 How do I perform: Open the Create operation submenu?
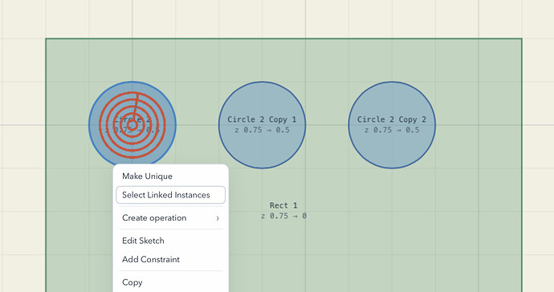pos(171,218)
